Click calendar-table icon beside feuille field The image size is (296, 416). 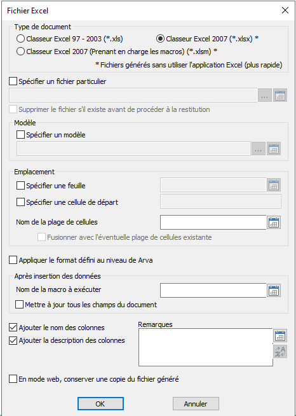[274, 185]
